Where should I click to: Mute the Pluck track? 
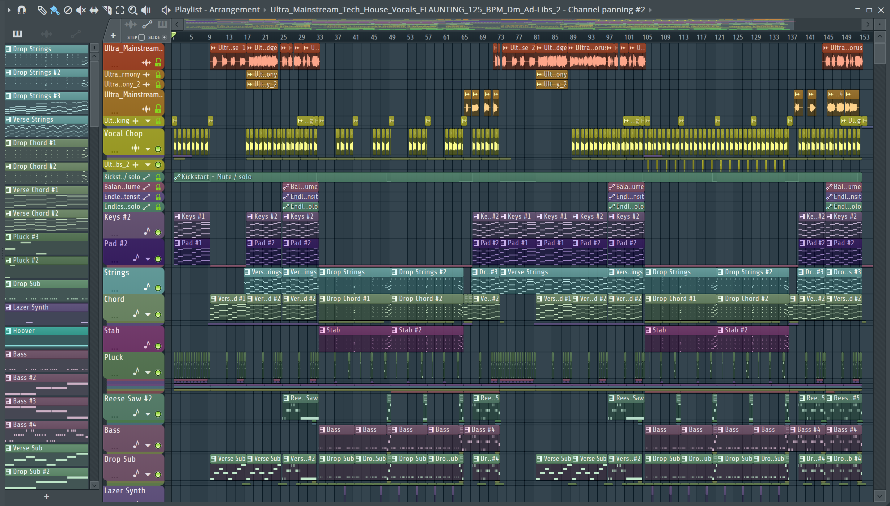click(158, 373)
